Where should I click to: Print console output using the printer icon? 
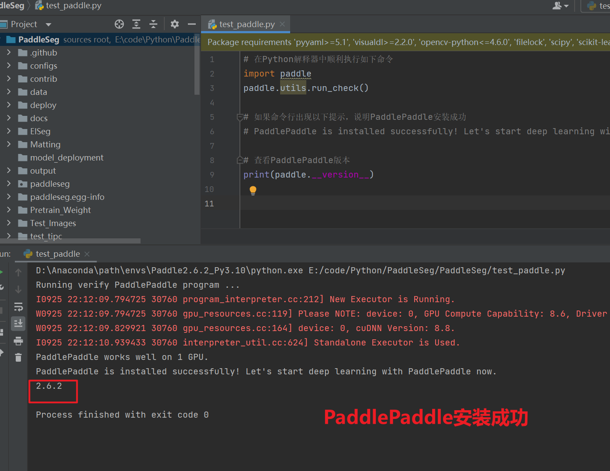point(18,341)
